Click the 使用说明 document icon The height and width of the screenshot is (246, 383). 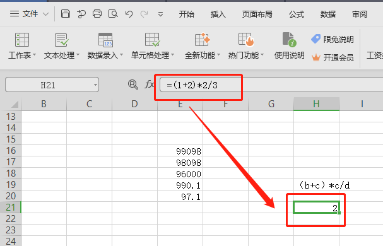[x=289, y=39]
